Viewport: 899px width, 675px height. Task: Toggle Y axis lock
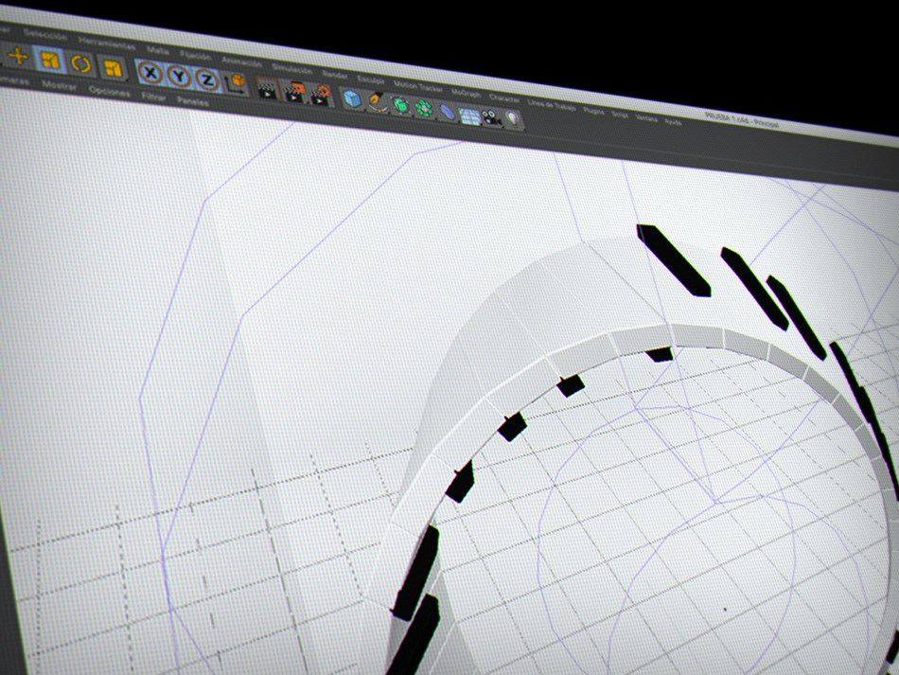tap(180, 77)
